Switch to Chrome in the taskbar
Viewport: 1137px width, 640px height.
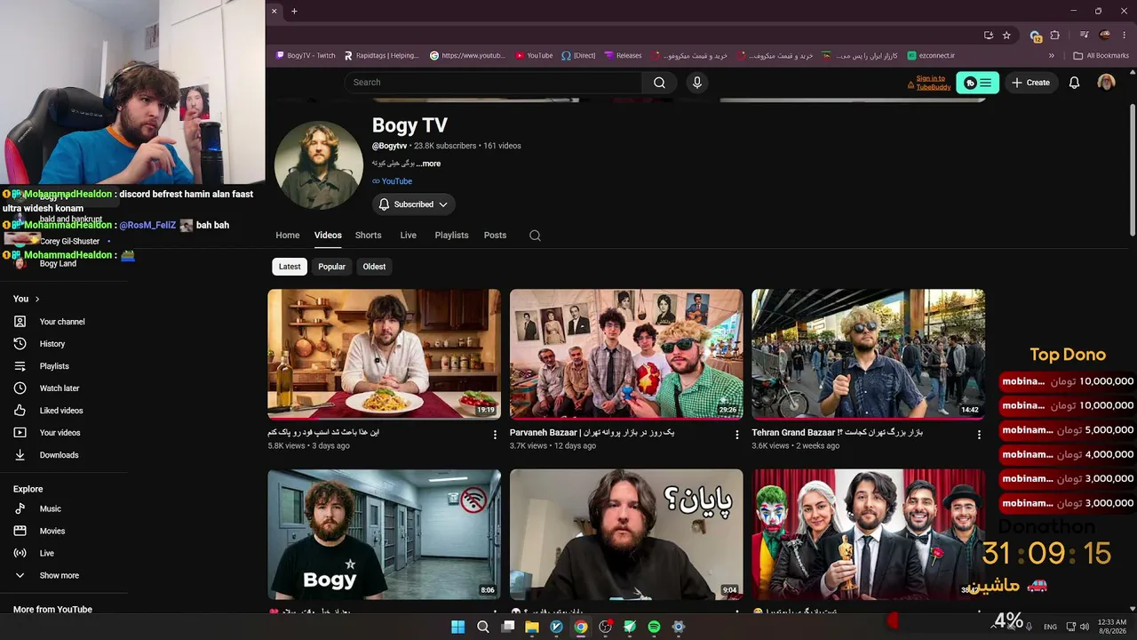580,627
